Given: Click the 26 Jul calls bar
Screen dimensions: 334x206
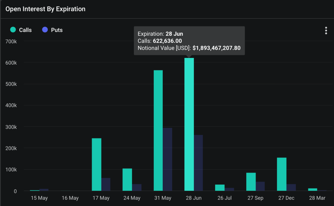Looking at the screenshot, I should 220,187.
